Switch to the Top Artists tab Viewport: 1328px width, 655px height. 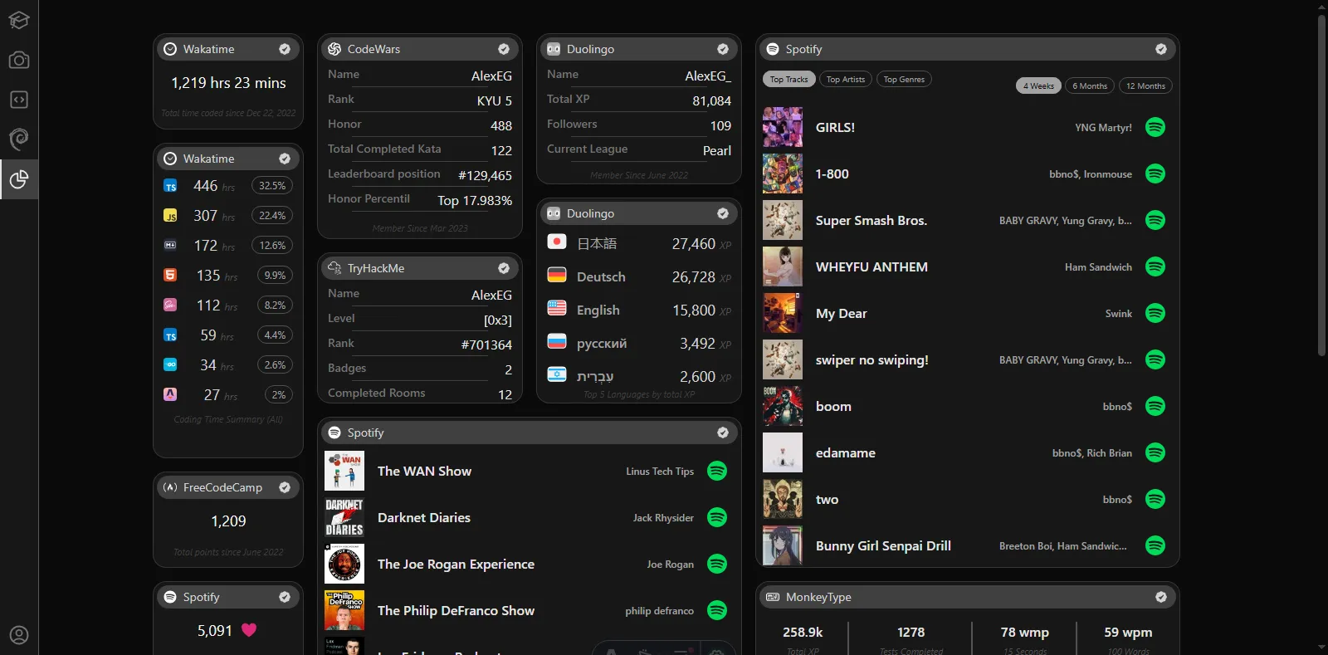(846, 79)
